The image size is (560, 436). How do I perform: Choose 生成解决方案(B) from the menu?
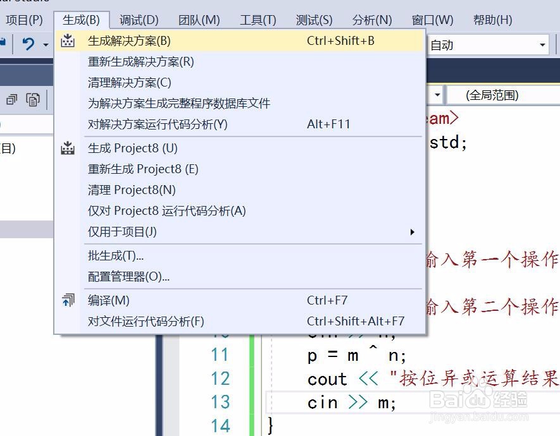coord(240,40)
